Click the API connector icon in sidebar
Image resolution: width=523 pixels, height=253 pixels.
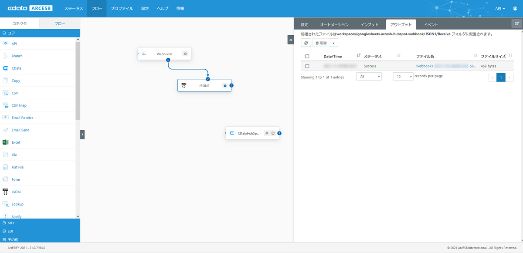pos(6,44)
